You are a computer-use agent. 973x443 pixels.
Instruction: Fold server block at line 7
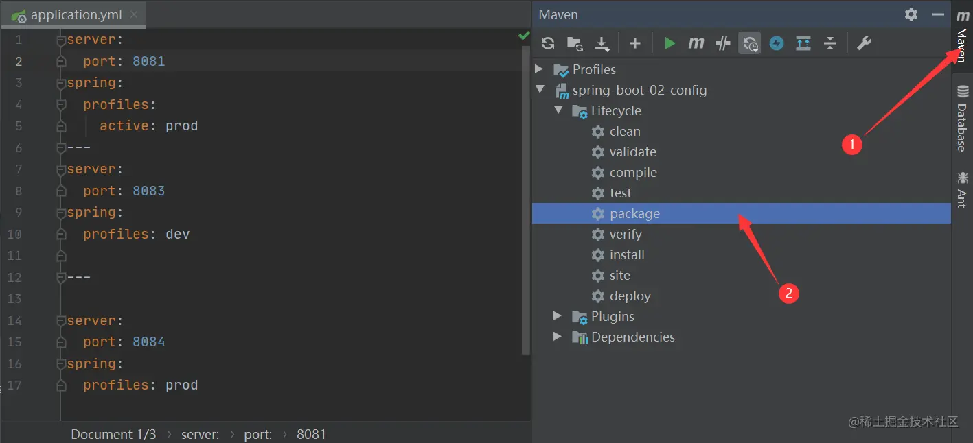pyautogui.click(x=61, y=170)
